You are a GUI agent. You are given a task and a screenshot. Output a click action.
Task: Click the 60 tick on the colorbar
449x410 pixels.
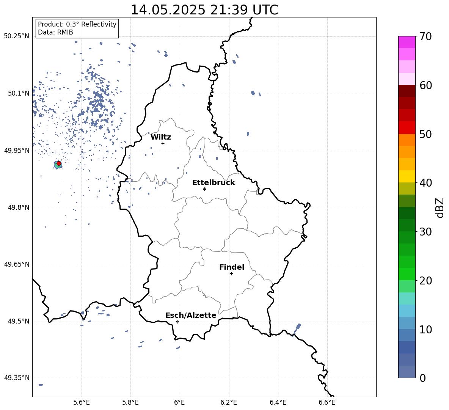(426, 85)
